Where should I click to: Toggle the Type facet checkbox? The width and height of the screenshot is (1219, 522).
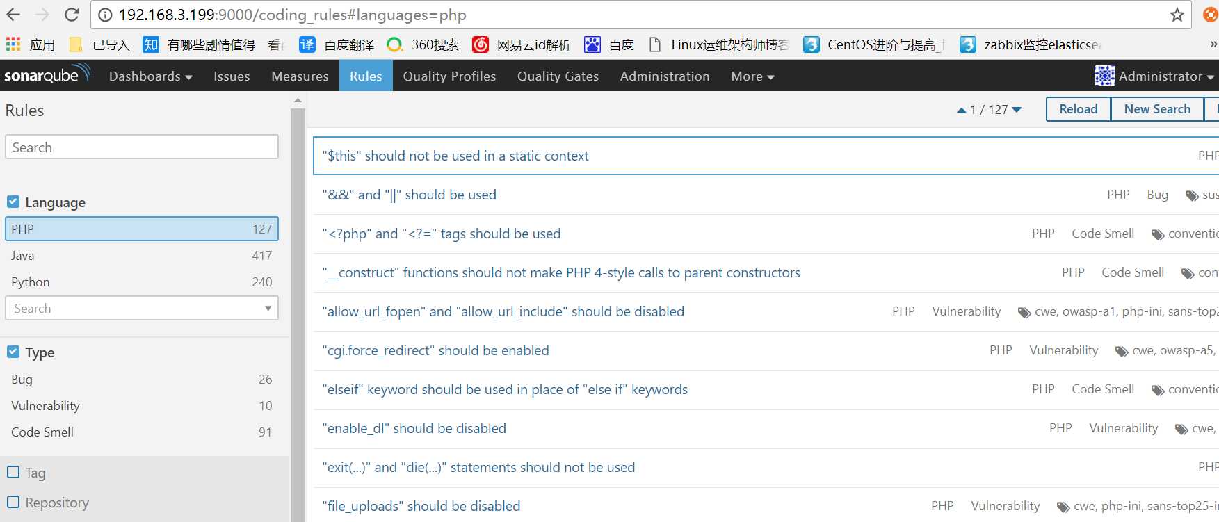[13, 352]
